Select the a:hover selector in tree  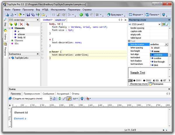(21, 34)
